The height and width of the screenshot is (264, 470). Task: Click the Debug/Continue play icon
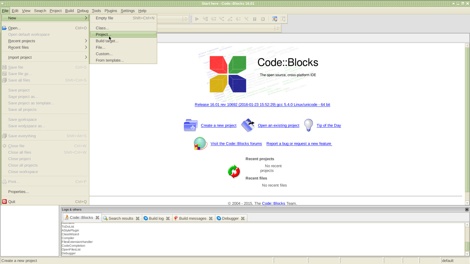pyautogui.click(x=197, y=19)
